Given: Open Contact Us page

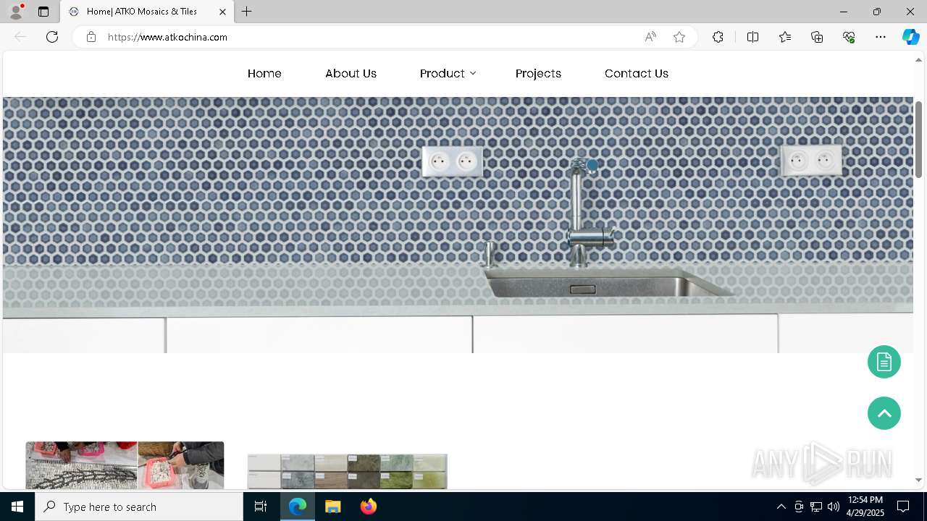Looking at the screenshot, I should (x=637, y=73).
